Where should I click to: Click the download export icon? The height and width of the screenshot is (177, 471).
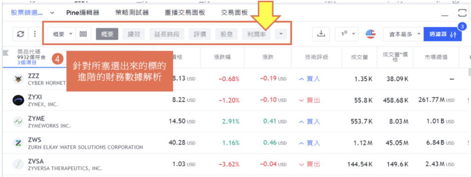(321, 34)
